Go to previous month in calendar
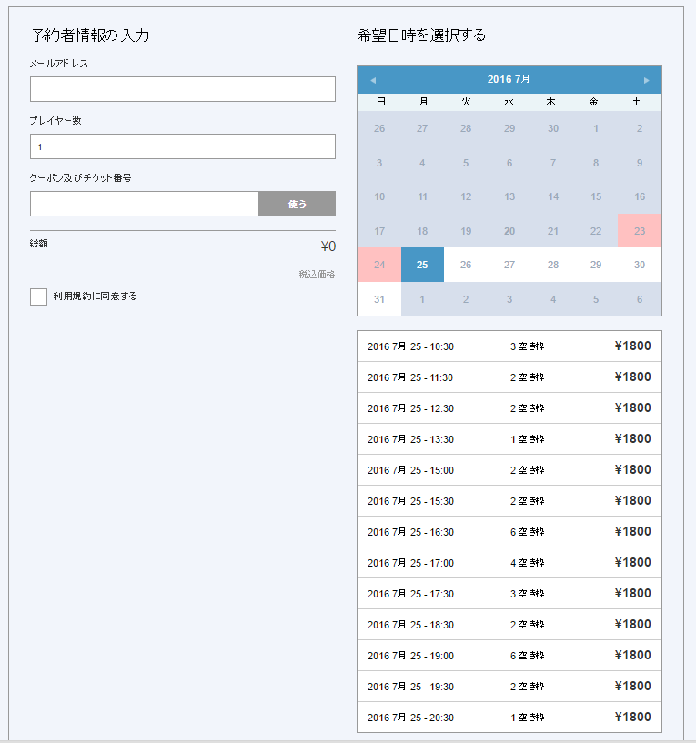 pyautogui.click(x=373, y=80)
